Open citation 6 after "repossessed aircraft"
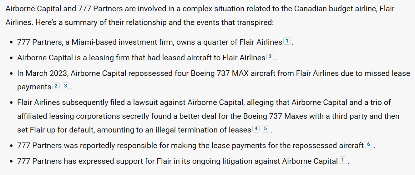Viewport: 415px width, 175px height. [x=369, y=144]
